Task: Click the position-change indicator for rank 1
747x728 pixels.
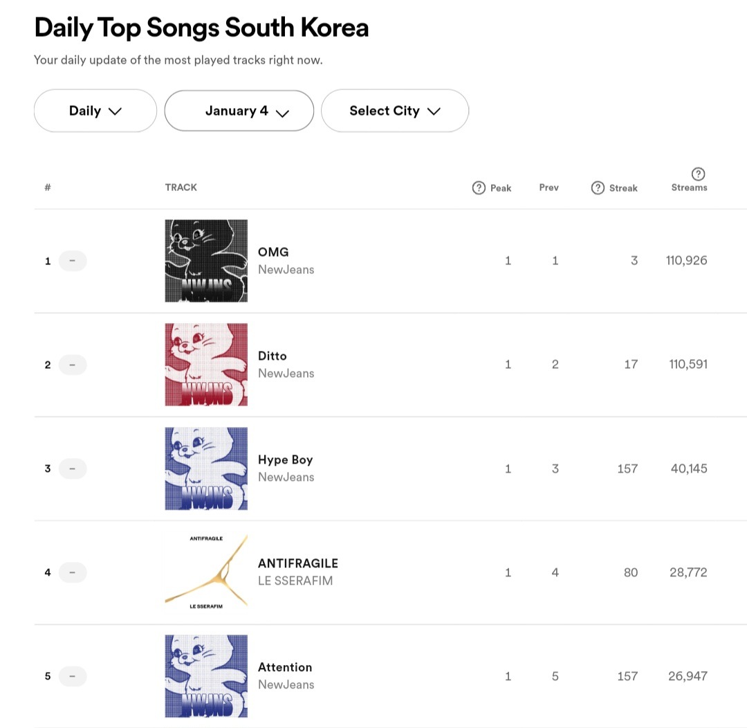Action: (x=73, y=261)
